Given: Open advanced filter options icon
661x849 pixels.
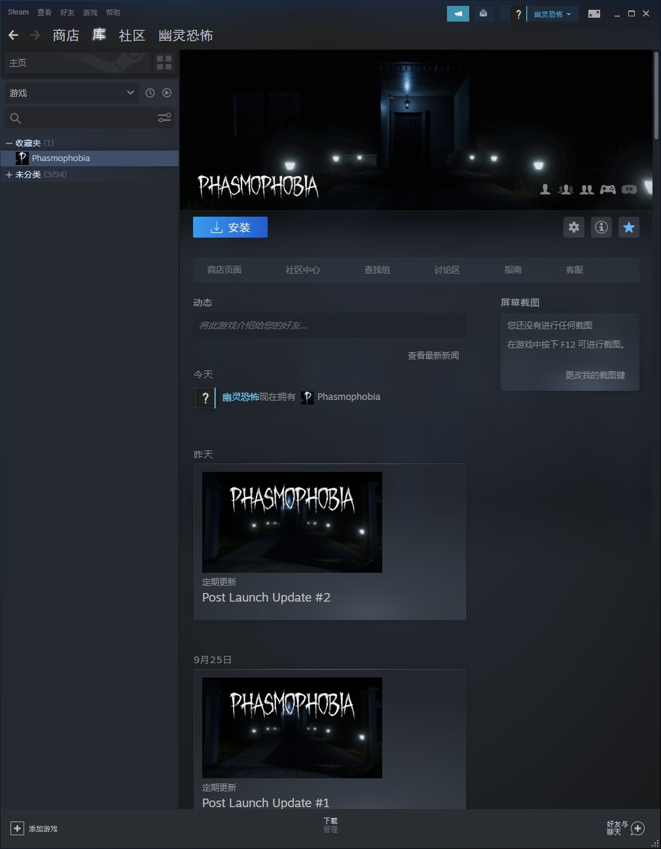Looking at the screenshot, I should coord(164,118).
